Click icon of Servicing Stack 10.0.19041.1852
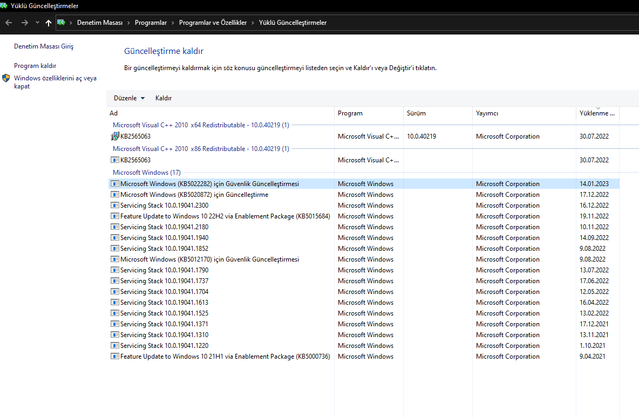Image resolution: width=639 pixels, height=418 pixels. [x=115, y=249]
